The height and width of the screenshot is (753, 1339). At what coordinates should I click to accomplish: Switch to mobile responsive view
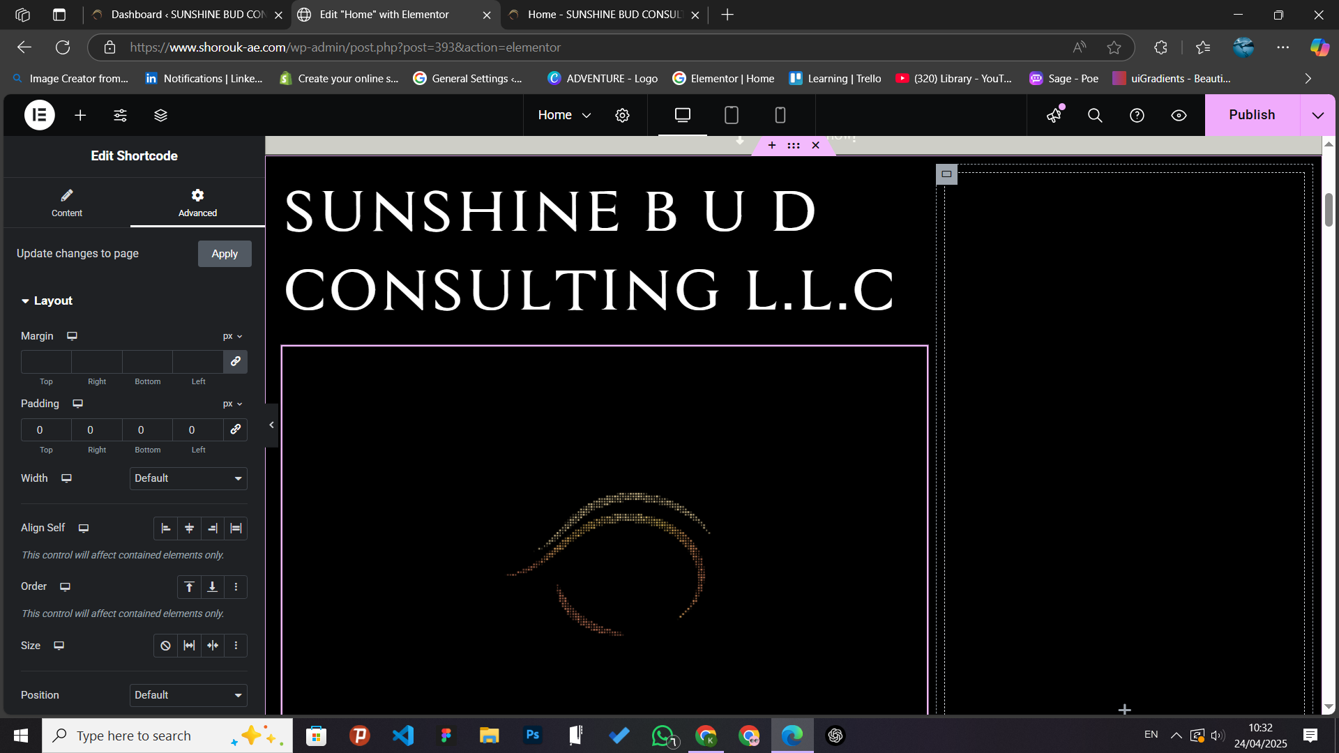pyautogui.click(x=780, y=115)
